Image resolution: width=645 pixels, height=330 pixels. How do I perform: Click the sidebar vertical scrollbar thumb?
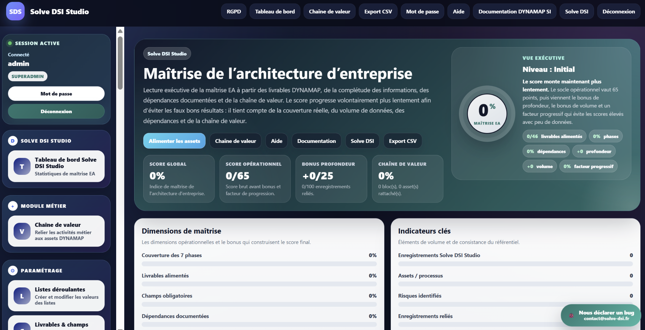click(x=120, y=63)
